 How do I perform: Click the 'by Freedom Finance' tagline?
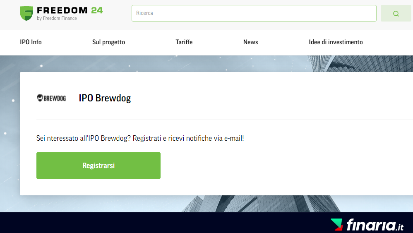(57, 18)
